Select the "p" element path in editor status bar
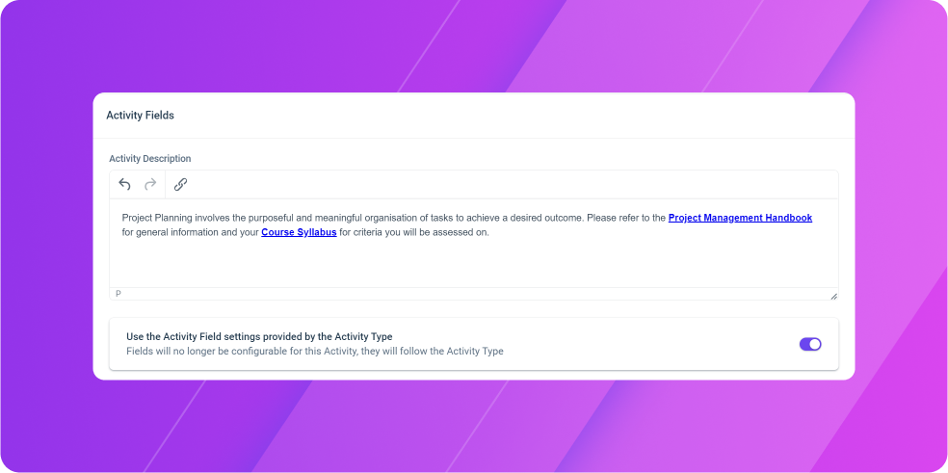The width and height of the screenshot is (948, 473). click(118, 294)
